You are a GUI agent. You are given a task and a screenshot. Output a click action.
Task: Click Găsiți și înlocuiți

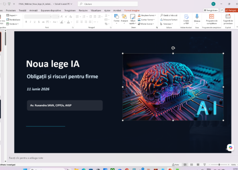pos(169,15)
